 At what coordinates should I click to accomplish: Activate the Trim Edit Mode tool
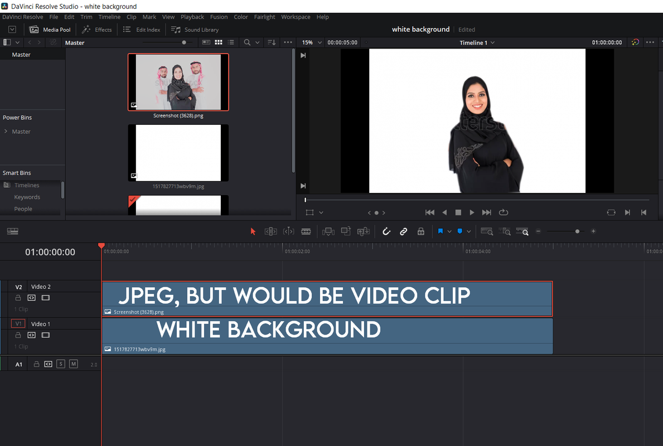pyautogui.click(x=270, y=231)
